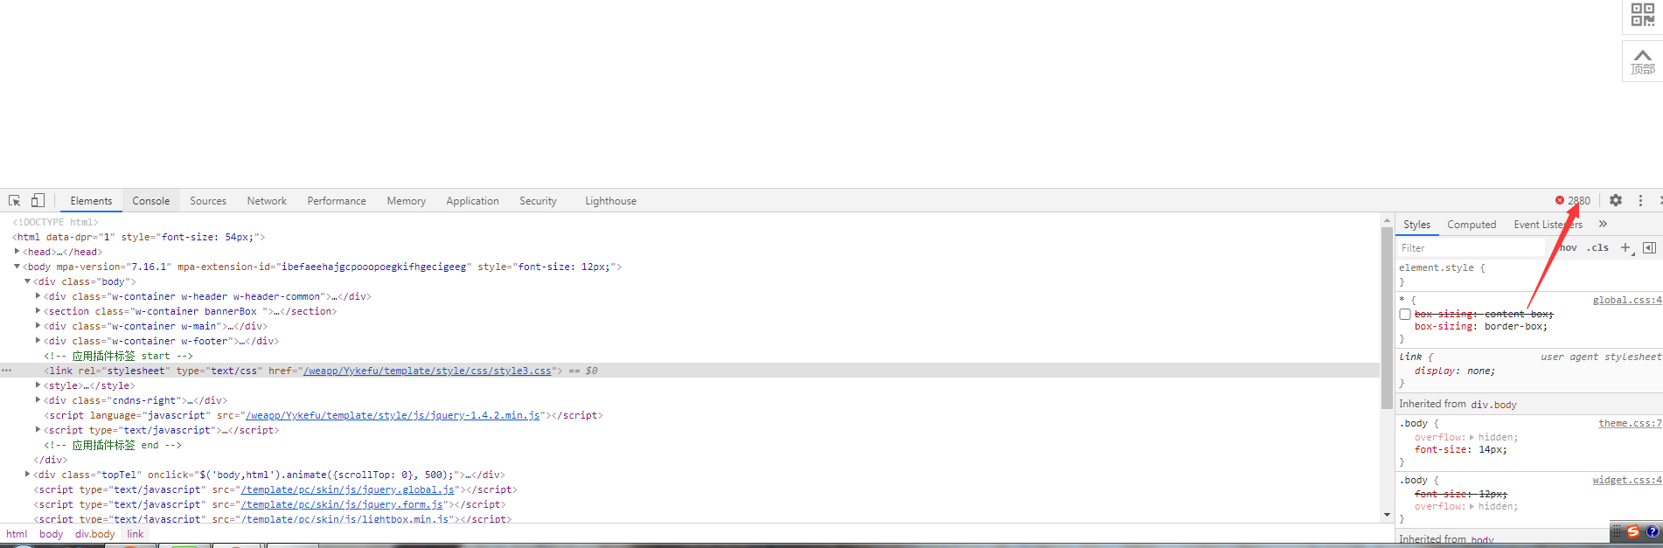This screenshot has height=548, width=1663.
Task: Toggle the .cls element classes button
Action: (x=1598, y=248)
